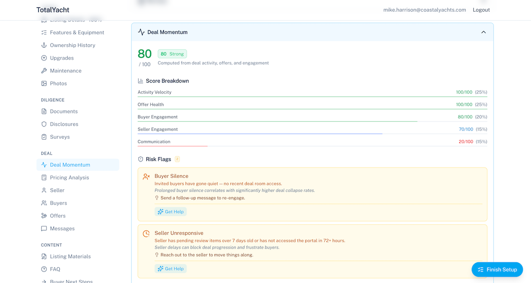Open Offers using its tag icon
Screen dimensions: 531x283
[x=43, y=216]
